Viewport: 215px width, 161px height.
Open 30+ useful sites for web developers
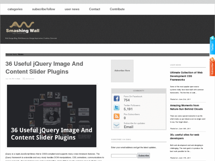coord(185,136)
